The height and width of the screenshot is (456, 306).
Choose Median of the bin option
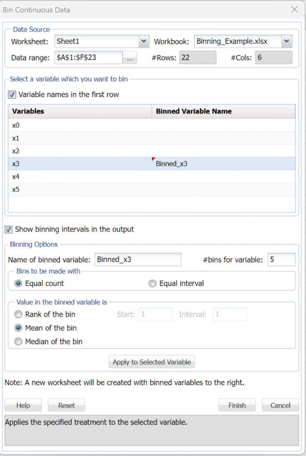[x=18, y=342]
